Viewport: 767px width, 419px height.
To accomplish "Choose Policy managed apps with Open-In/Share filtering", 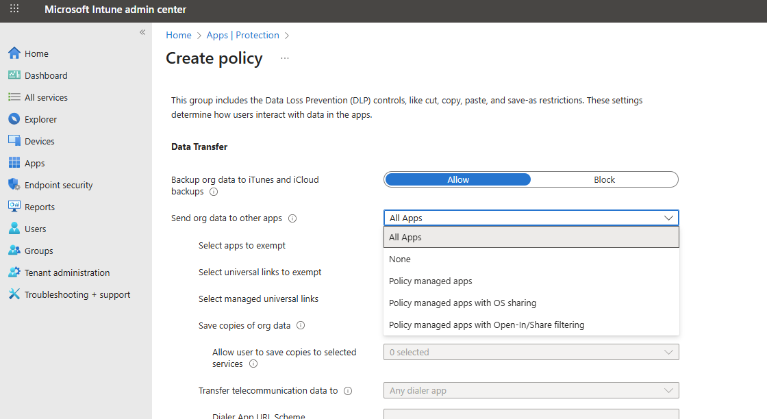I will (531, 325).
